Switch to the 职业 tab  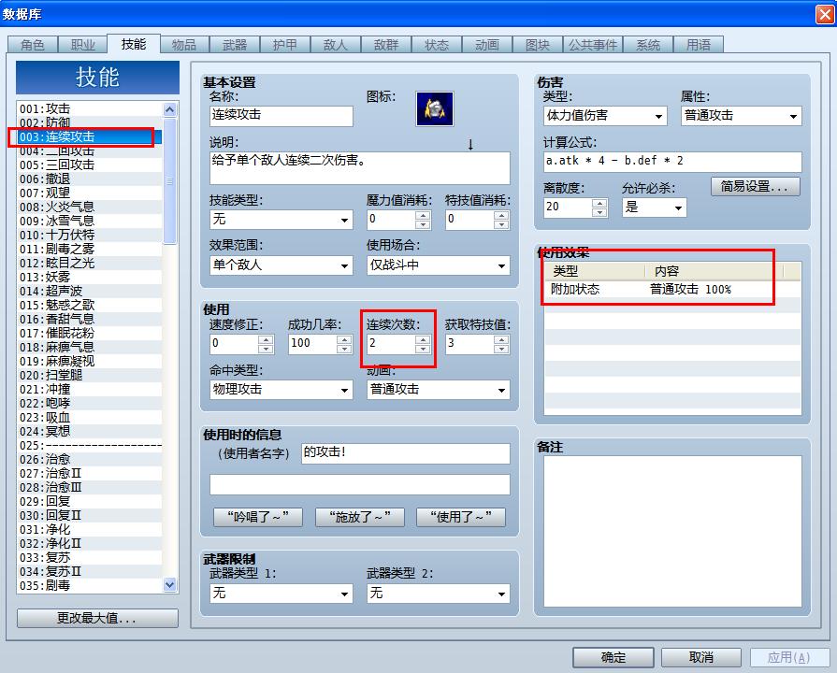click(82, 45)
